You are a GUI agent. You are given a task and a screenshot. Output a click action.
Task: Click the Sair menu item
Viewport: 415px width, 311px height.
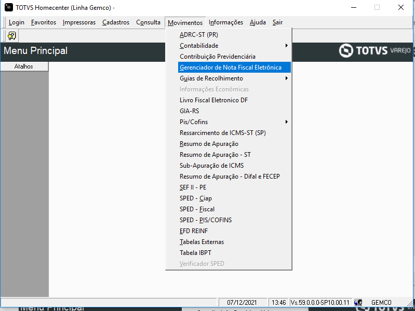coord(278,22)
